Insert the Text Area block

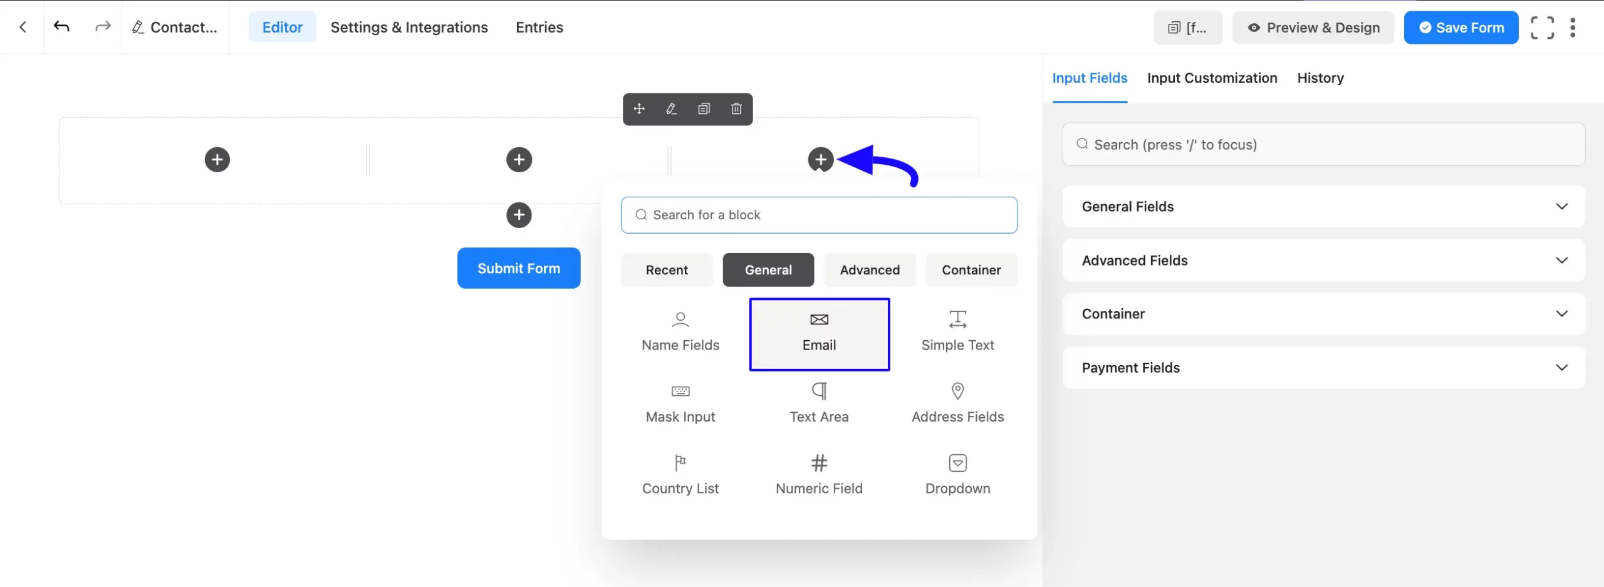[x=820, y=405]
